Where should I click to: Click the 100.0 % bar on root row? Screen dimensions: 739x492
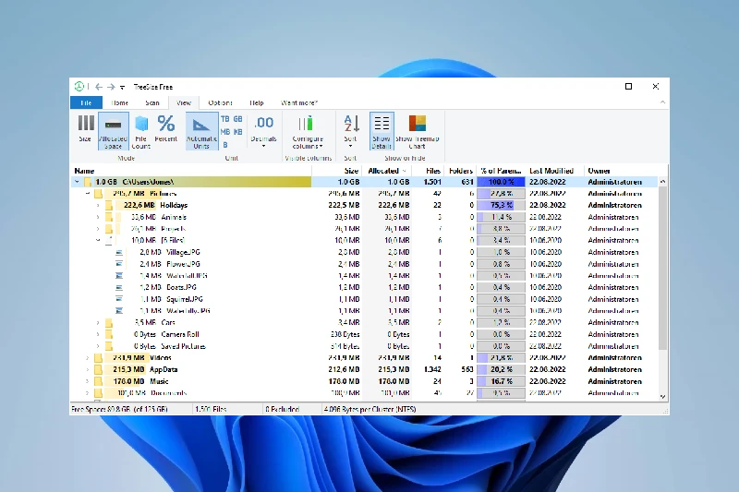(501, 182)
